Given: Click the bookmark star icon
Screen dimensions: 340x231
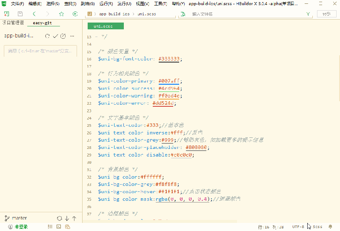Looking at the screenshot, I should click(x=62, y=14).
